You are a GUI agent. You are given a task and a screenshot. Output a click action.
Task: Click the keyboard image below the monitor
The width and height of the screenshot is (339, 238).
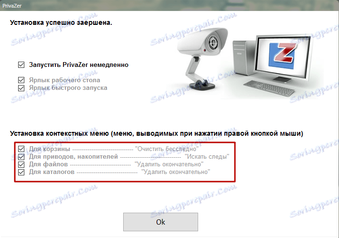pyautogui.click(x=269, y=89)
